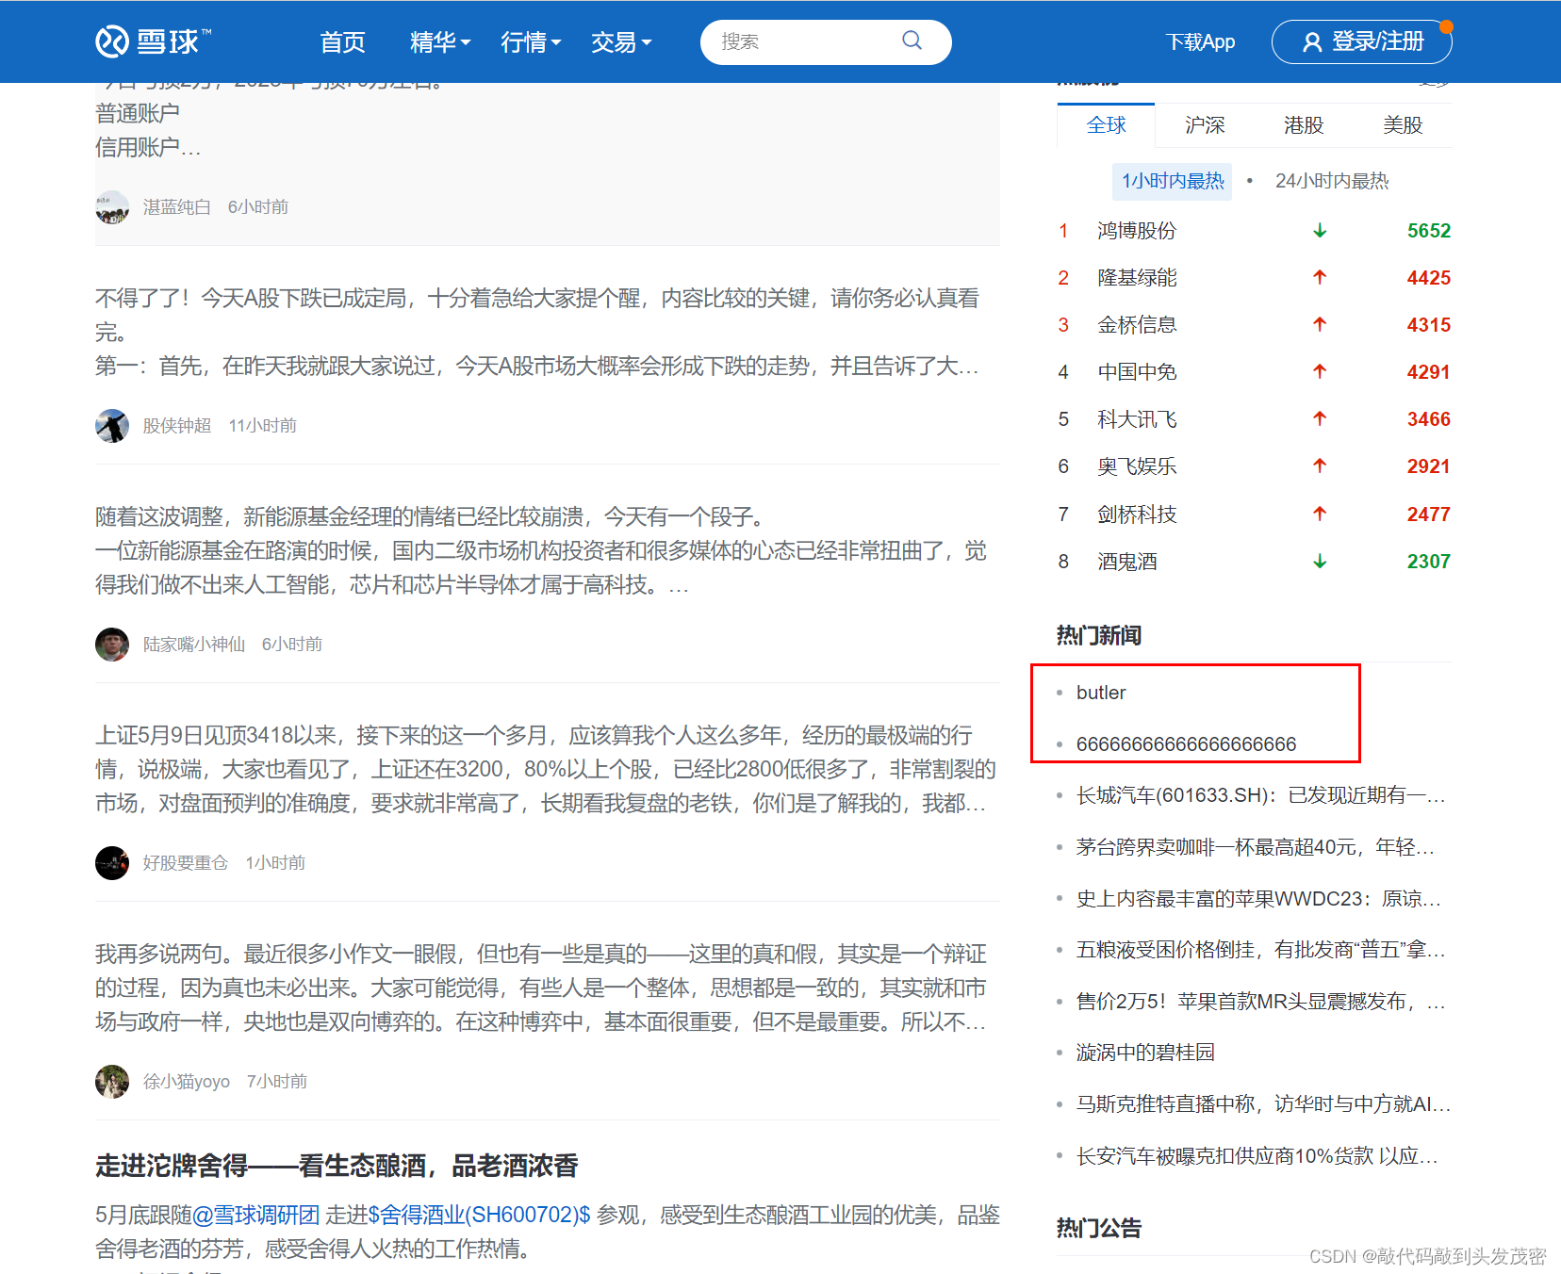Switch to the 沪深 tab

point(1205,125)
